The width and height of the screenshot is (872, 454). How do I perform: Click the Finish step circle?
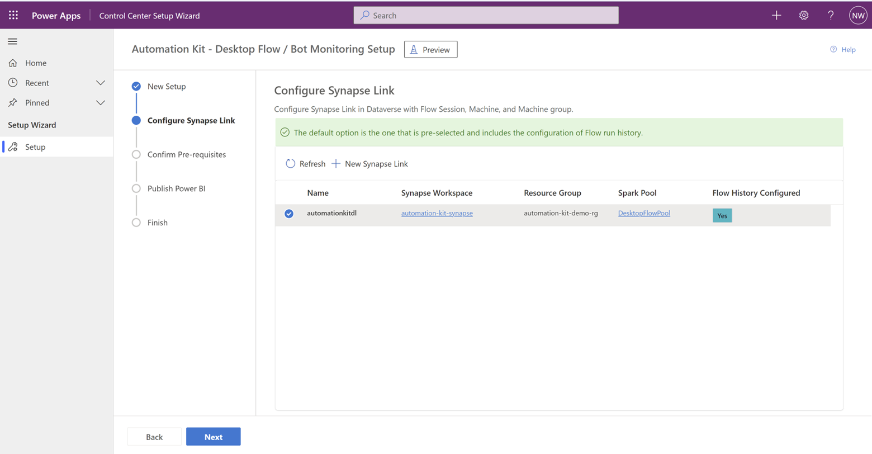pyautogui.click(x=136, y=223)
